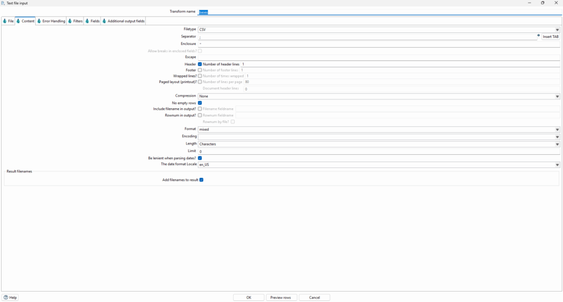Enable Include filename in output checkbox
Screen dimensions: 563x302
[200, 109]
